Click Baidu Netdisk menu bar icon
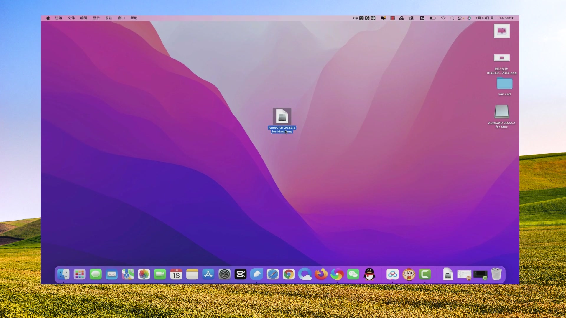 402,18
